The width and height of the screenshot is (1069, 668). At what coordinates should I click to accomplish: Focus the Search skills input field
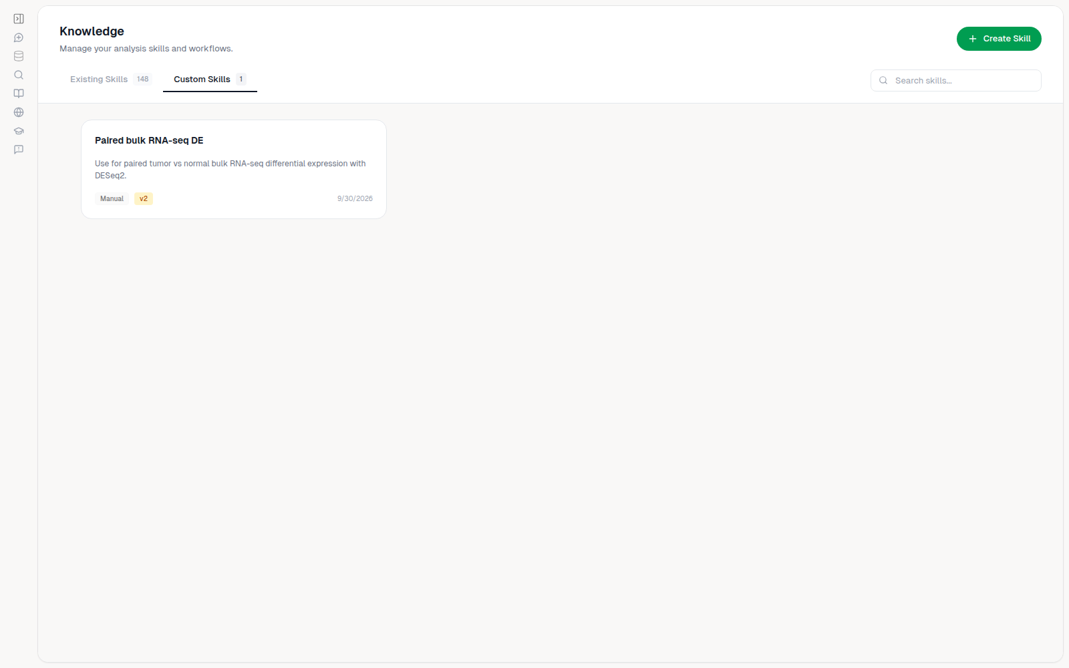pos(955,80)
